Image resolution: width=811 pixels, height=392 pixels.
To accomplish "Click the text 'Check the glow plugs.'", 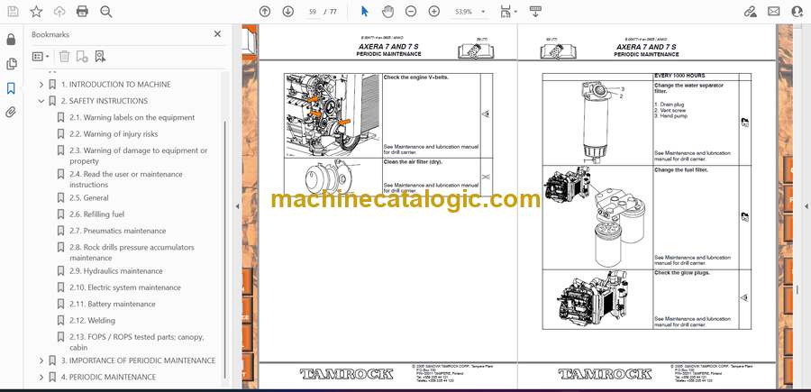I will point(682,272).
